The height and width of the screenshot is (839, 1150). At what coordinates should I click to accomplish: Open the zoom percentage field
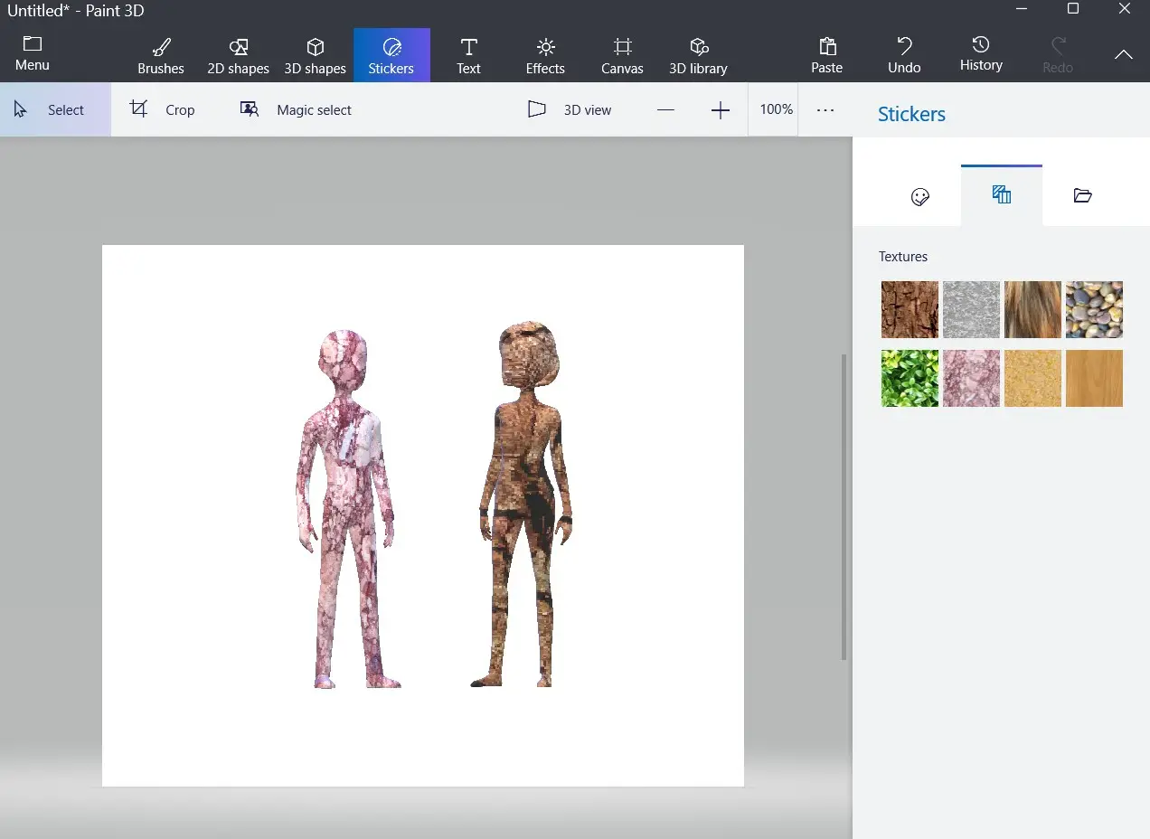775,109
